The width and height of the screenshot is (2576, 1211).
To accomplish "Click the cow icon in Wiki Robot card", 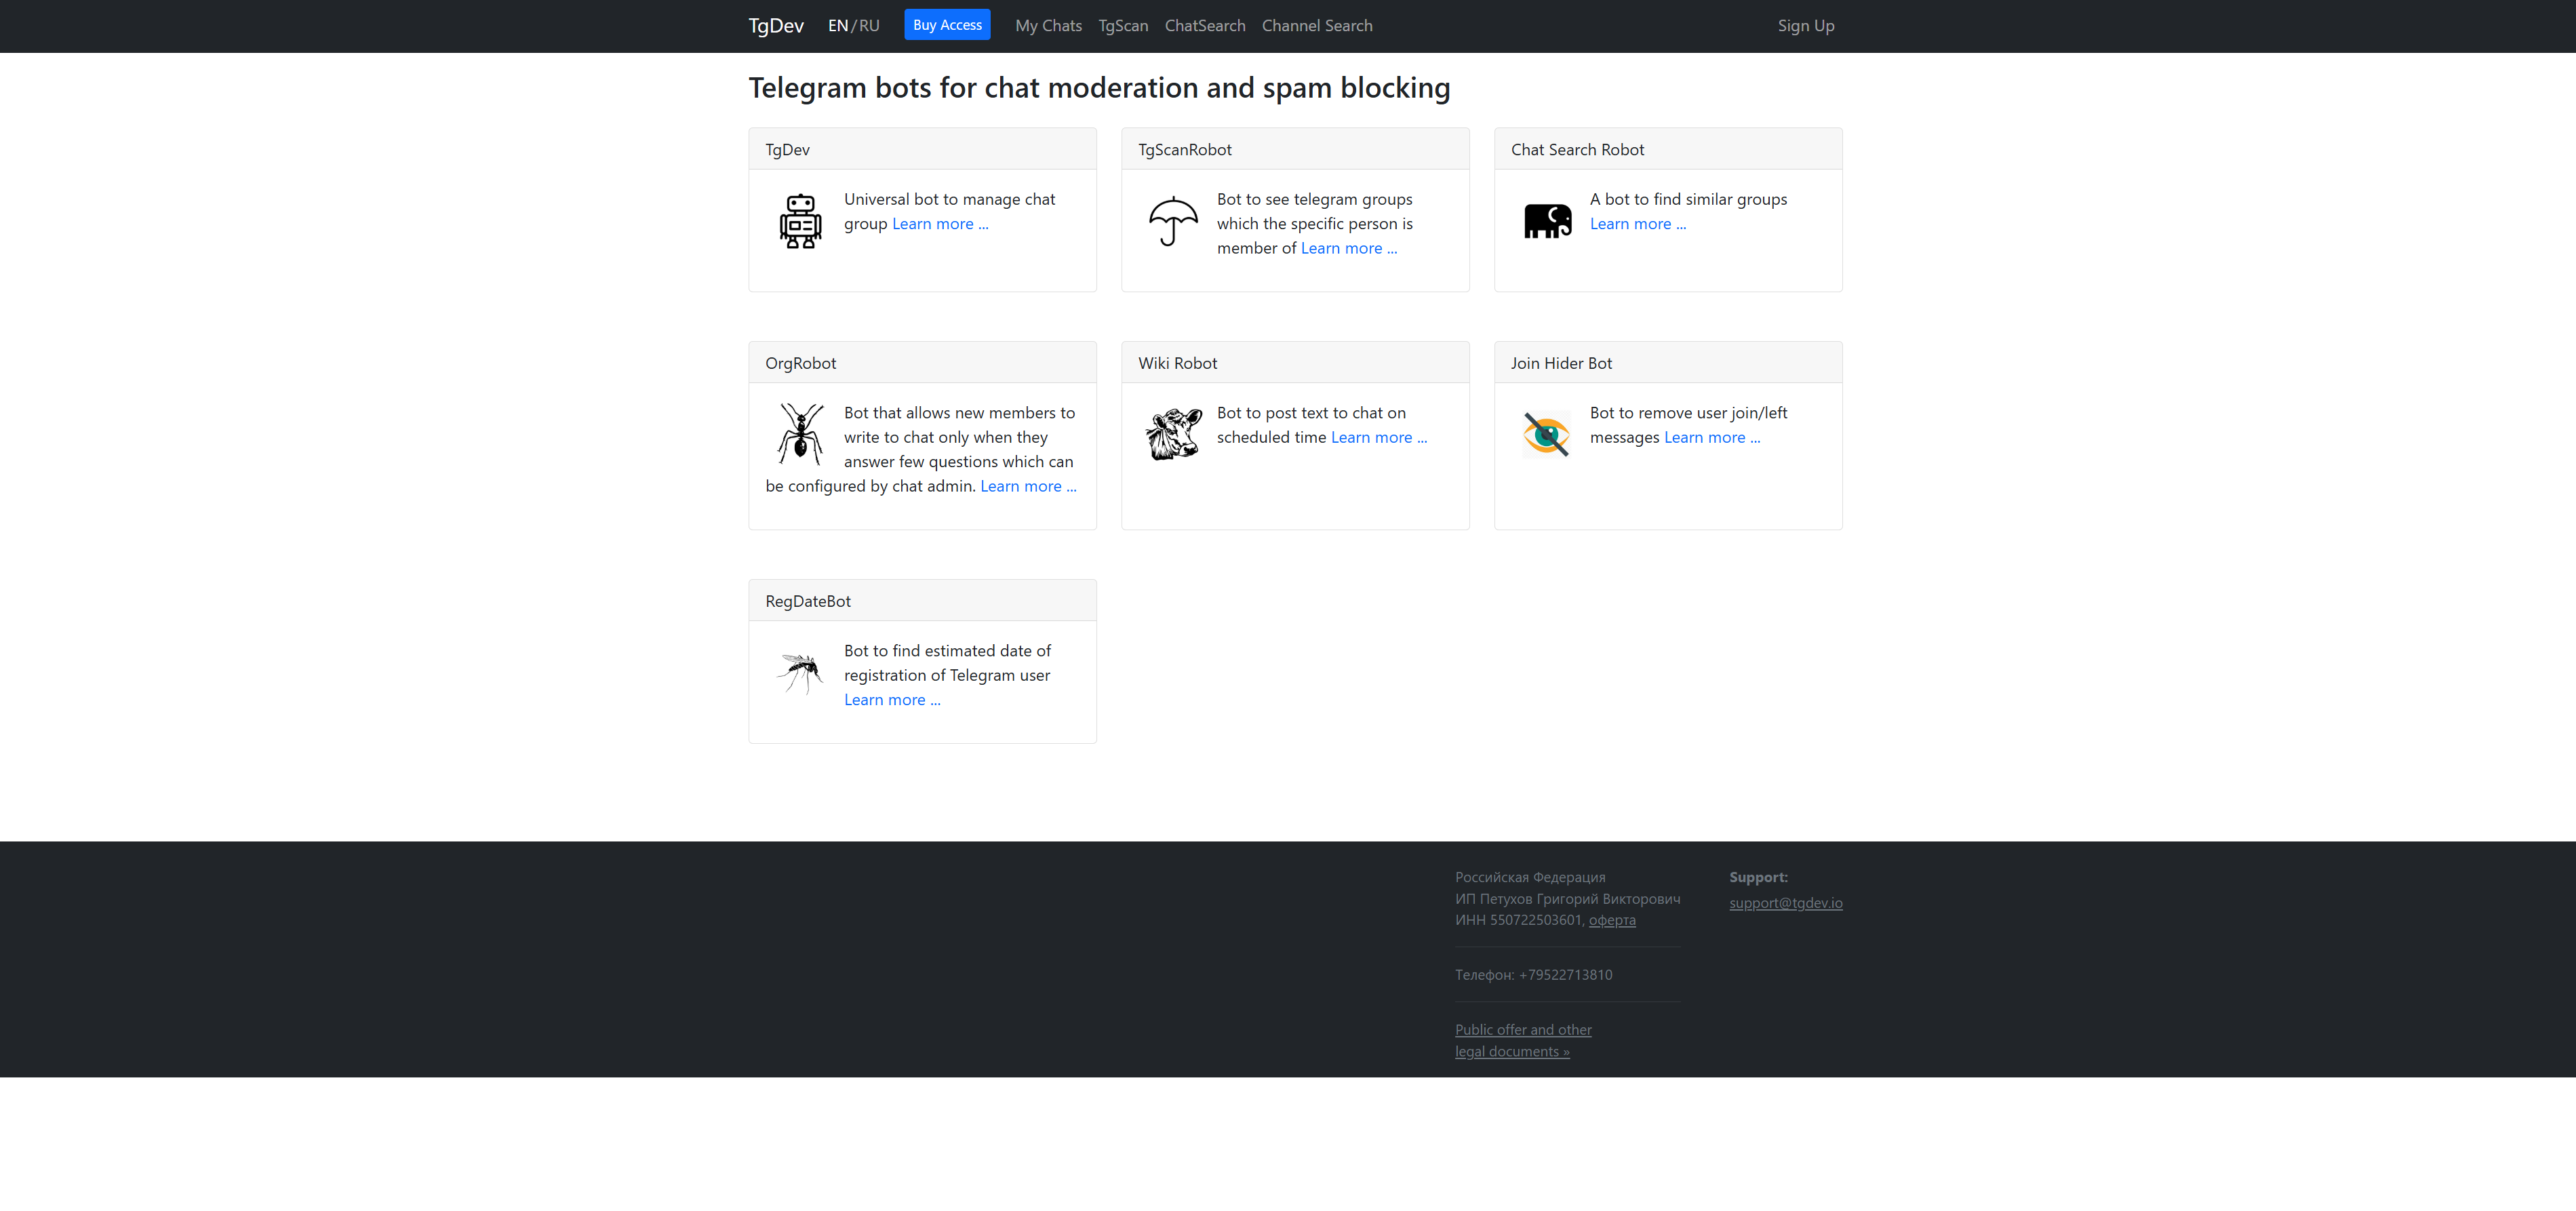I will click(1173, 434).
